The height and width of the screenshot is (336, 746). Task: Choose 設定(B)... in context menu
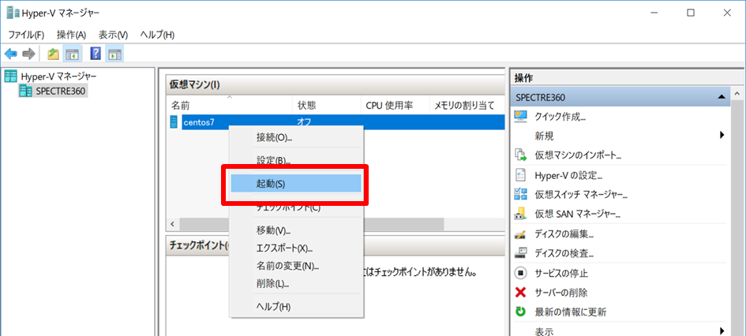coord(296,161)
